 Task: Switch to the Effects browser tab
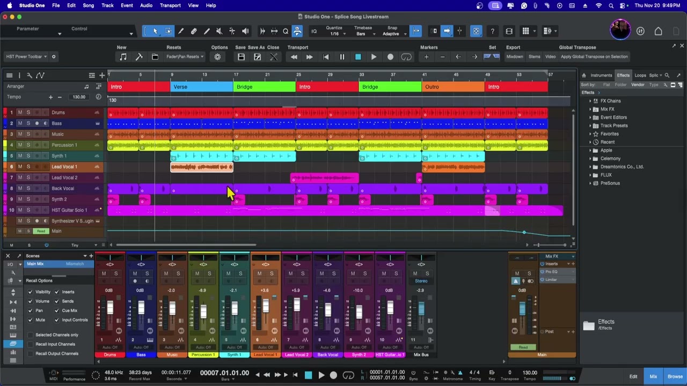[x=623, y=76]
